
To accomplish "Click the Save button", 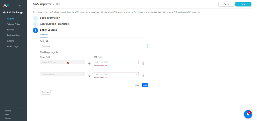I will click(243, 4).
